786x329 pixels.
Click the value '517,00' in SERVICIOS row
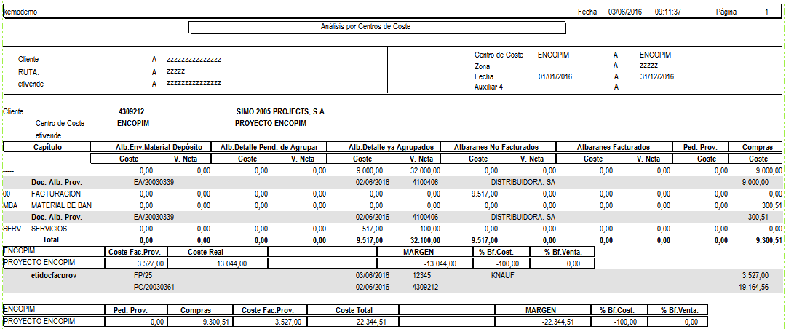tap(373, 229)
